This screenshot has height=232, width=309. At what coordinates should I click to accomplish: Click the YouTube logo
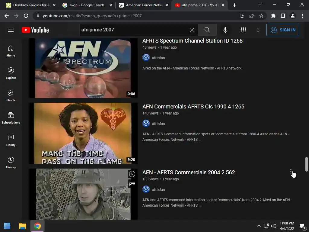pyautogui.click(x=35, y=30)
